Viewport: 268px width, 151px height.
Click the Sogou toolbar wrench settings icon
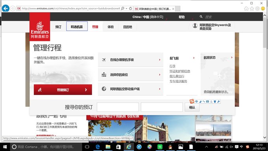point(219,102)
